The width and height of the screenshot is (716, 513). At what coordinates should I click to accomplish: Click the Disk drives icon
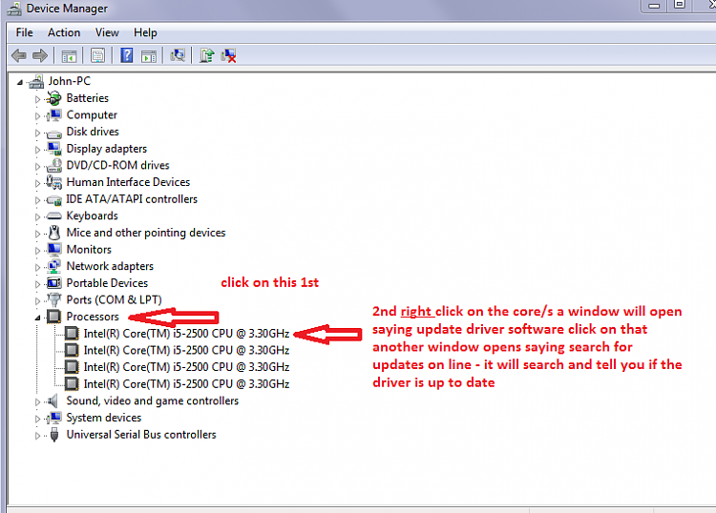(53, 133)
